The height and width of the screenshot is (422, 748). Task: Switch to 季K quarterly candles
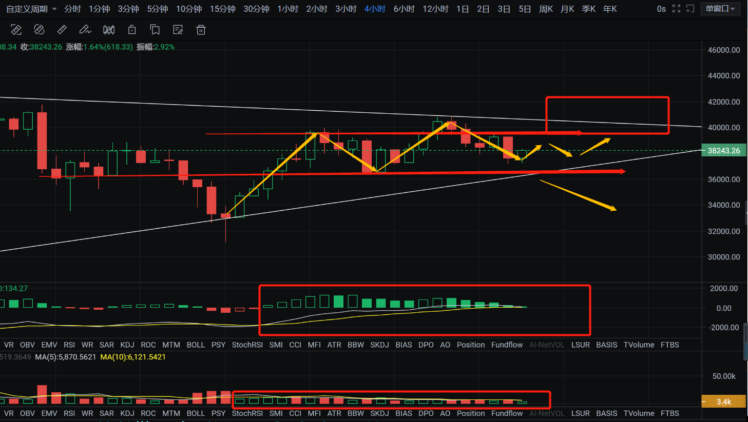[x=589, y=9]
